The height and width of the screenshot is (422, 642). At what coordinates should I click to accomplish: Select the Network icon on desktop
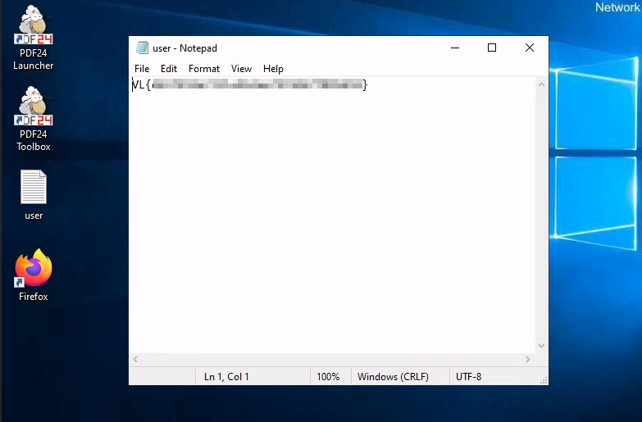click(617, 7)
